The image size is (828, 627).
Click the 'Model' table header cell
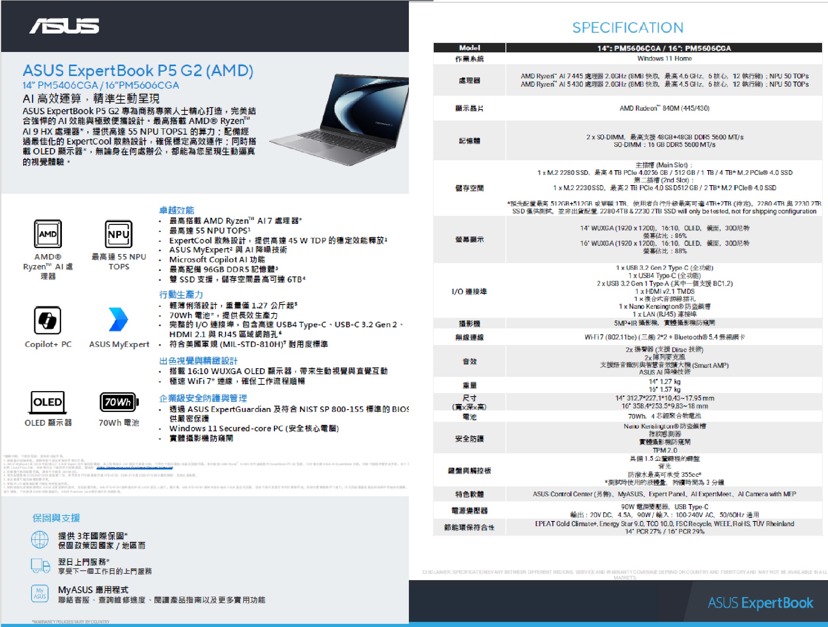470,48
